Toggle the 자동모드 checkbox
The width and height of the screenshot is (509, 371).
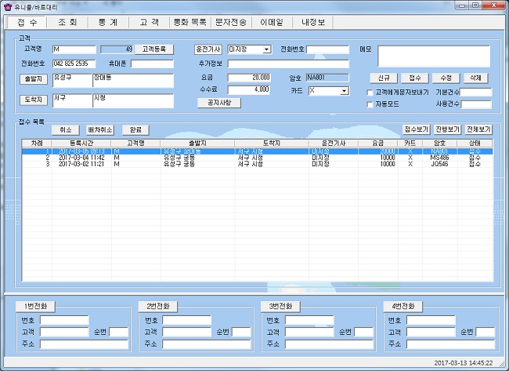370,104
